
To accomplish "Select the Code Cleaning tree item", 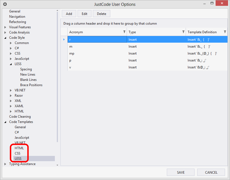I will tap(20, 117).
